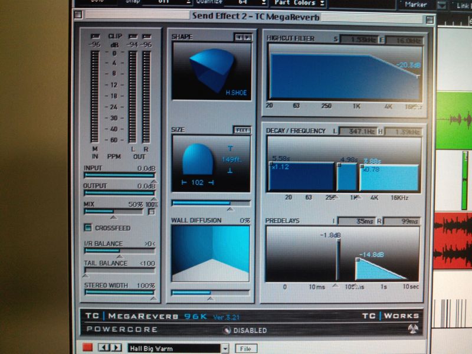Viewport: 472px width, 354px height.
Task: Select the low band decay handle
Action: [x=271, y=164]
